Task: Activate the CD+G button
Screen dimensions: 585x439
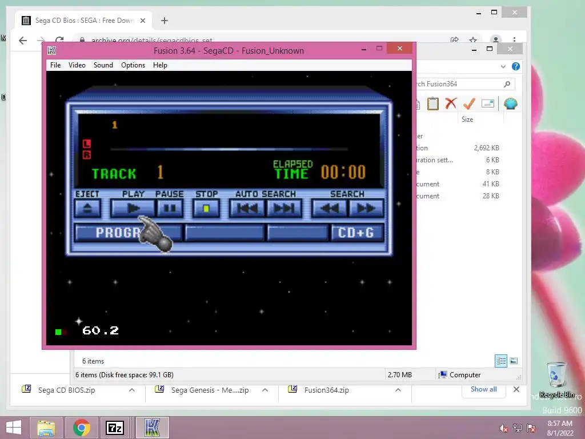Action: point(356,233)
